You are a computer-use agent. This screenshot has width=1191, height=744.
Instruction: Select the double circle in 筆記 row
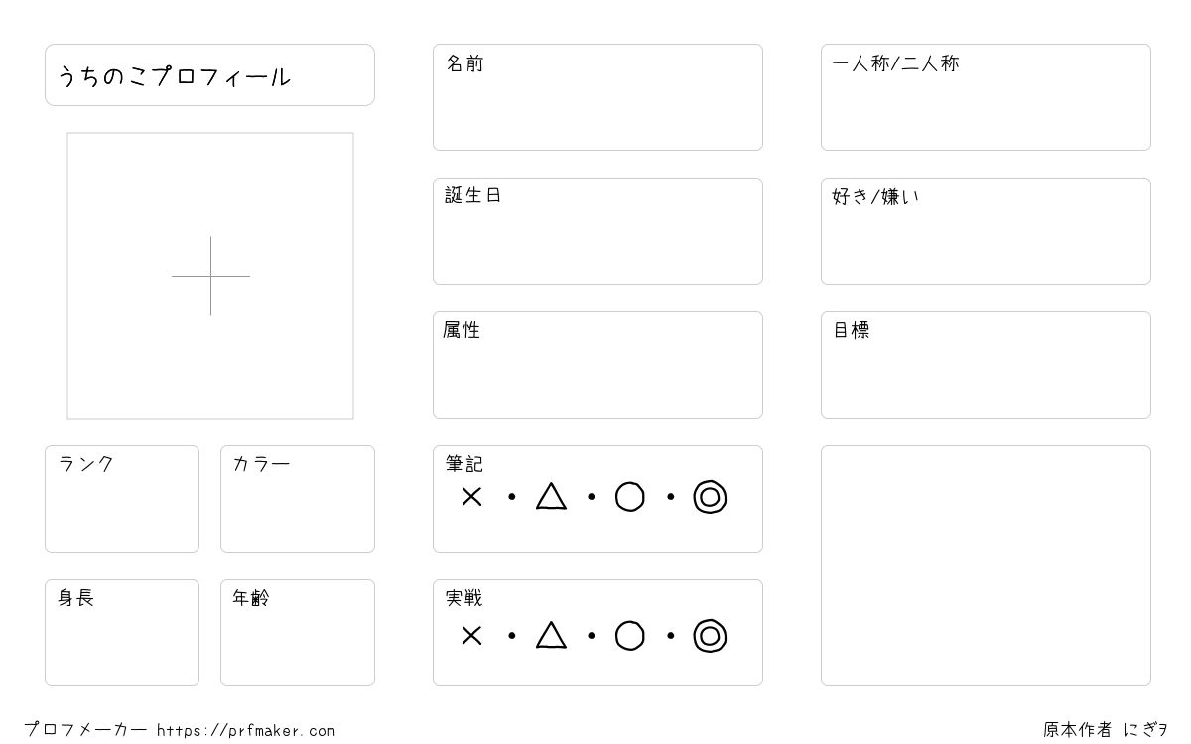(710, 497)
